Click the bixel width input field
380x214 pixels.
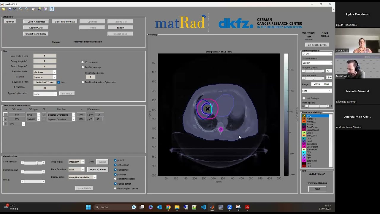tap(45, 56)
